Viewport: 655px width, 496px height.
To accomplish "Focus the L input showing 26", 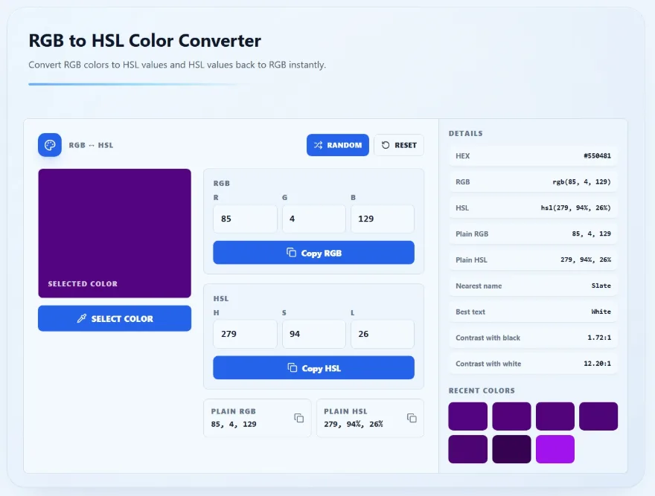I will click(383, 334).
